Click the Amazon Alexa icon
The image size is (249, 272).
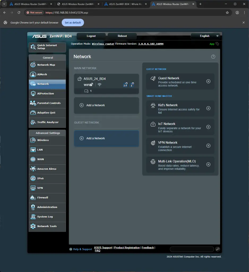33,169
